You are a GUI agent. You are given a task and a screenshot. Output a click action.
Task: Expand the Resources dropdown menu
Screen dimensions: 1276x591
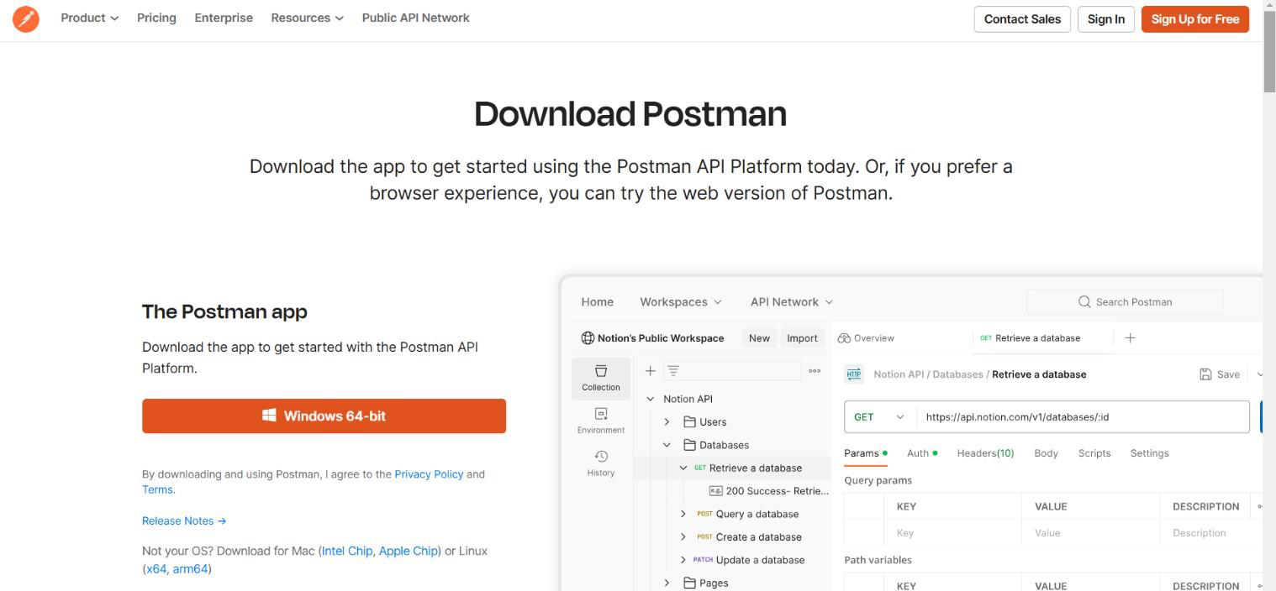point(307,18)
